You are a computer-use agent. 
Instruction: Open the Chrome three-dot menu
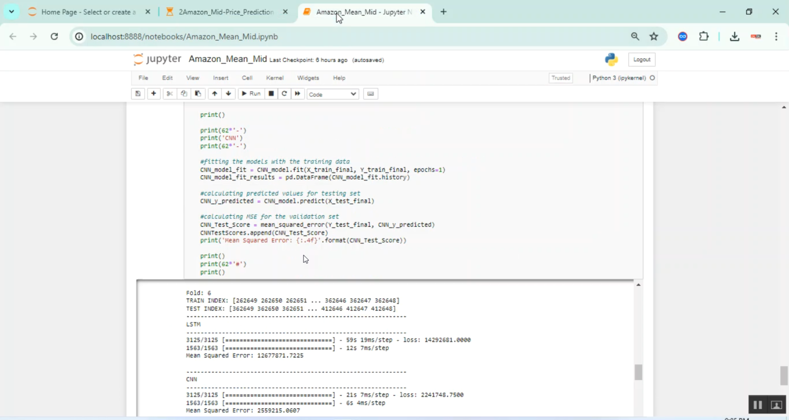click(776, 36)
